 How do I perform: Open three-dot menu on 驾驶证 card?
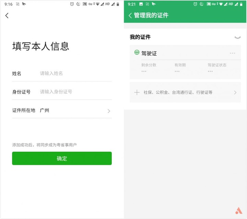[232, 53]
